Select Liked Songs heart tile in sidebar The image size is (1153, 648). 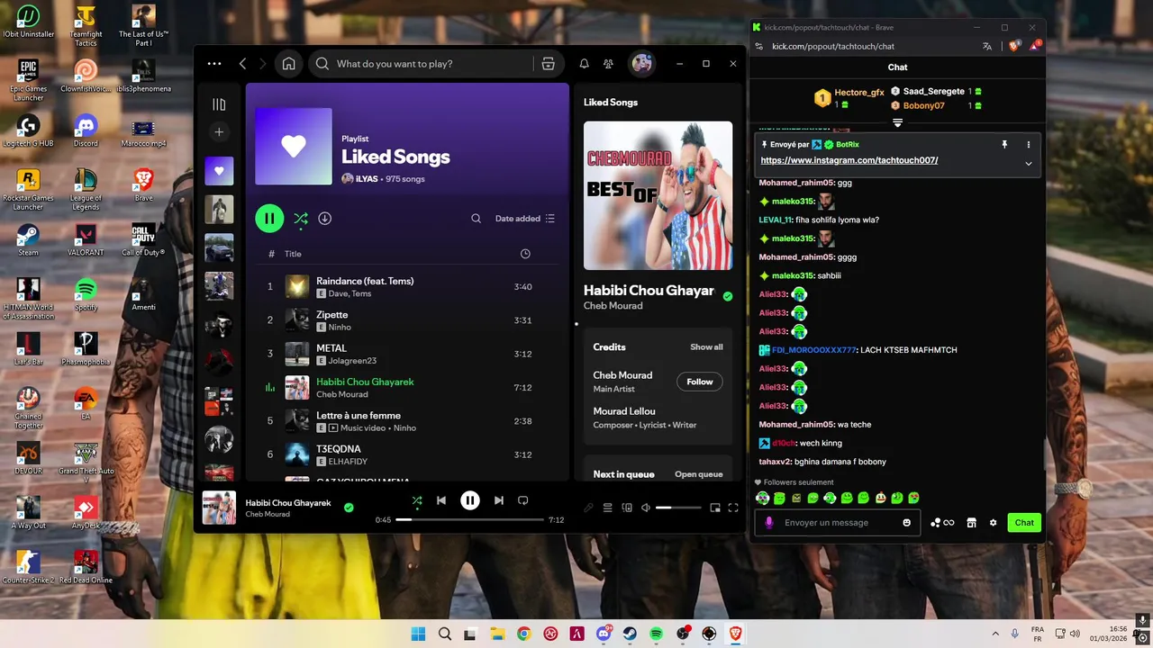(219, 171)
